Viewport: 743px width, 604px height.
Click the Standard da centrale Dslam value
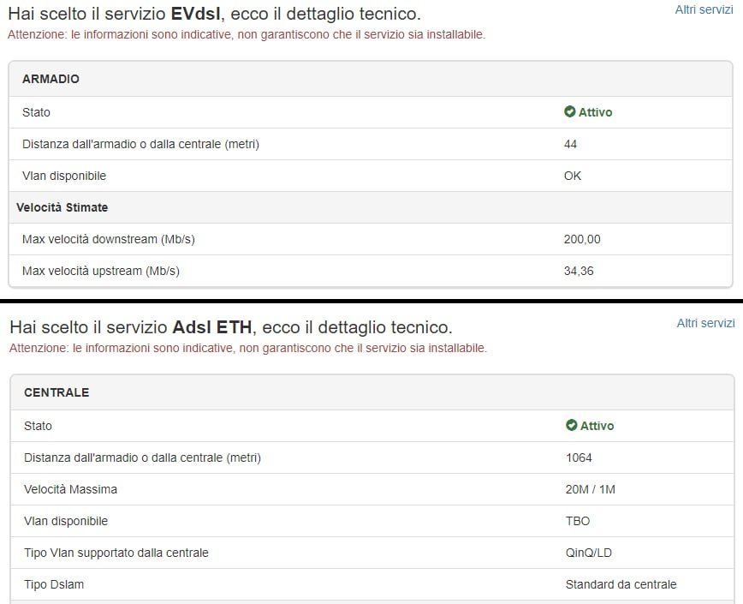tap(621, 584)
